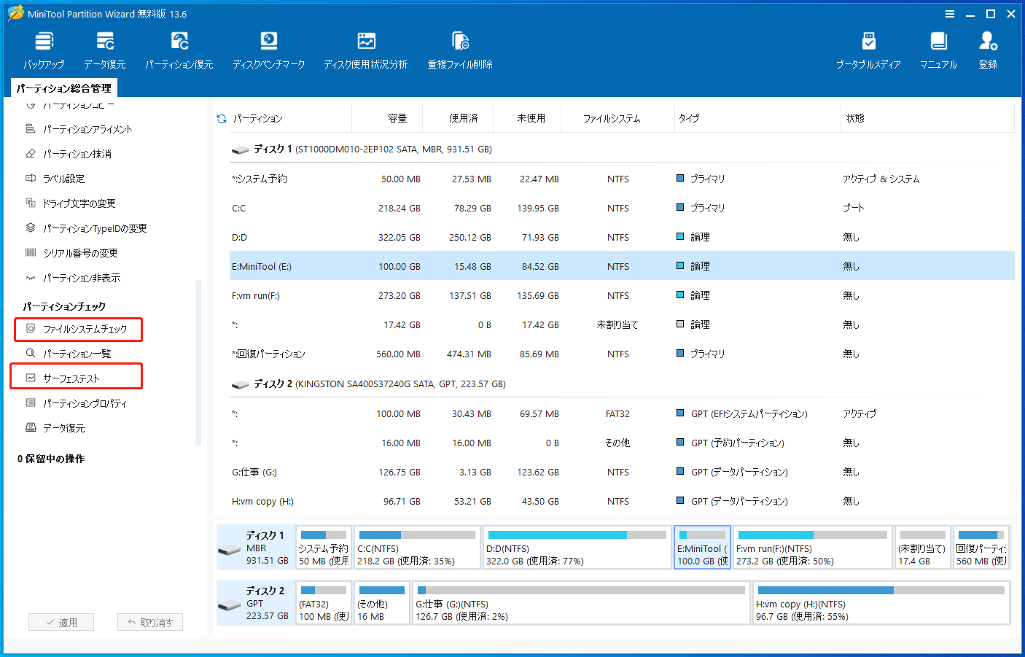Screen dimensions: 1025x657
Task: Select パーティションアライメント in sidebar
Action: coord(87,129)
